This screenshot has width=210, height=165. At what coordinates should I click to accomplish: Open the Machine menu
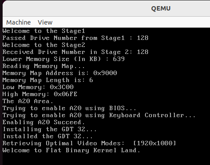pos(18,22)
